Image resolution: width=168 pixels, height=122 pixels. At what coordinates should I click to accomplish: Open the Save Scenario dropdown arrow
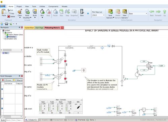[x=114, y=18]
